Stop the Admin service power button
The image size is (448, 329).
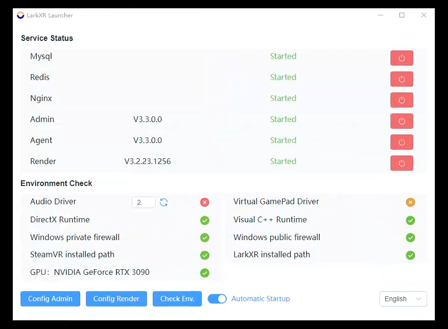(402, 121)
